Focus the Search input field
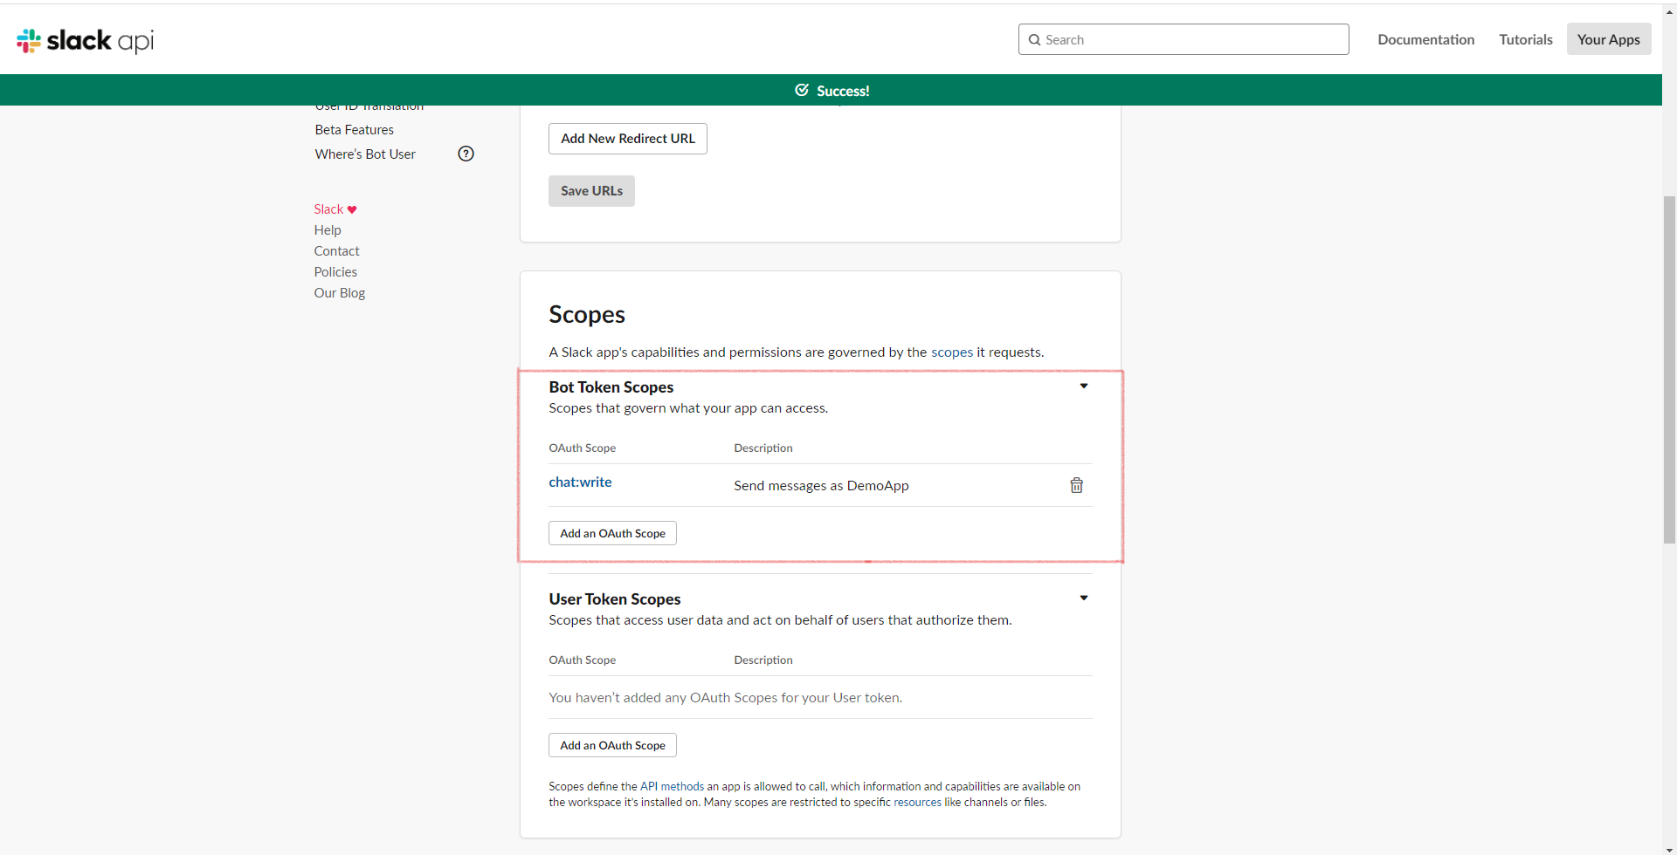 pos(1184,39)
